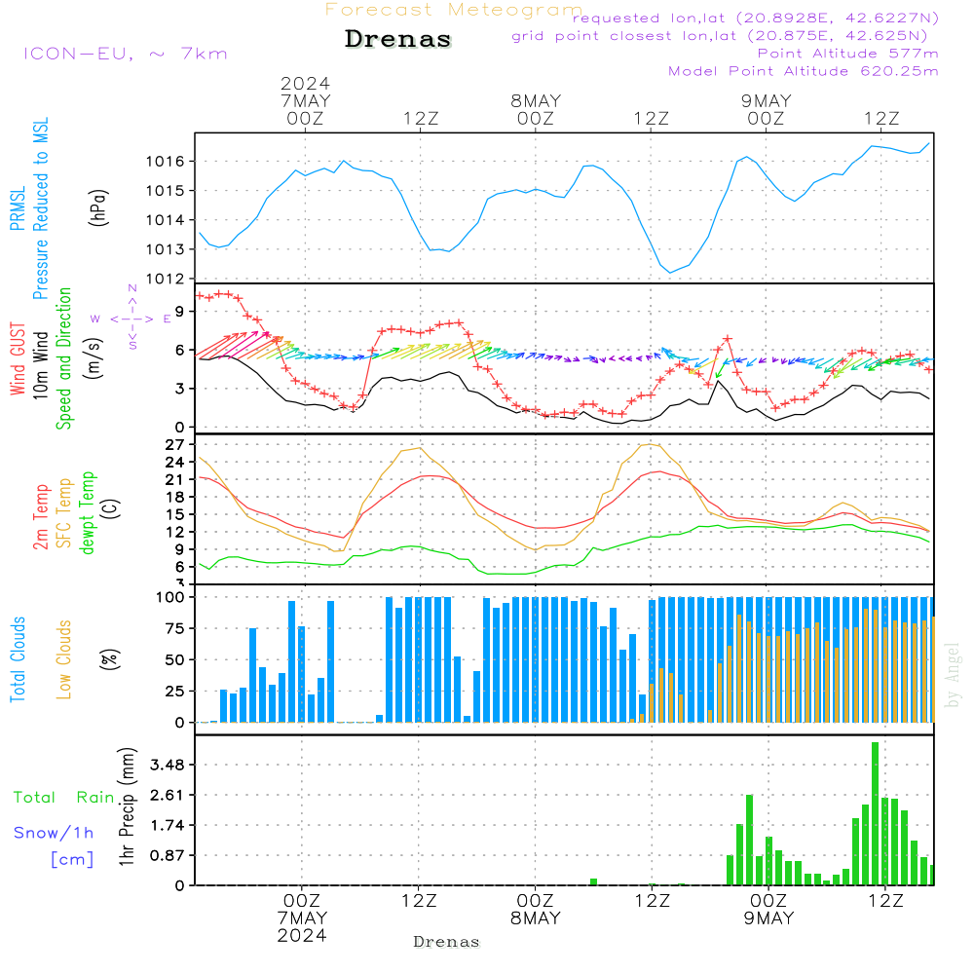Screen dimensions: 974x974
Task: Select the 18 temperature axis value
Action: (x=175, y=497)
